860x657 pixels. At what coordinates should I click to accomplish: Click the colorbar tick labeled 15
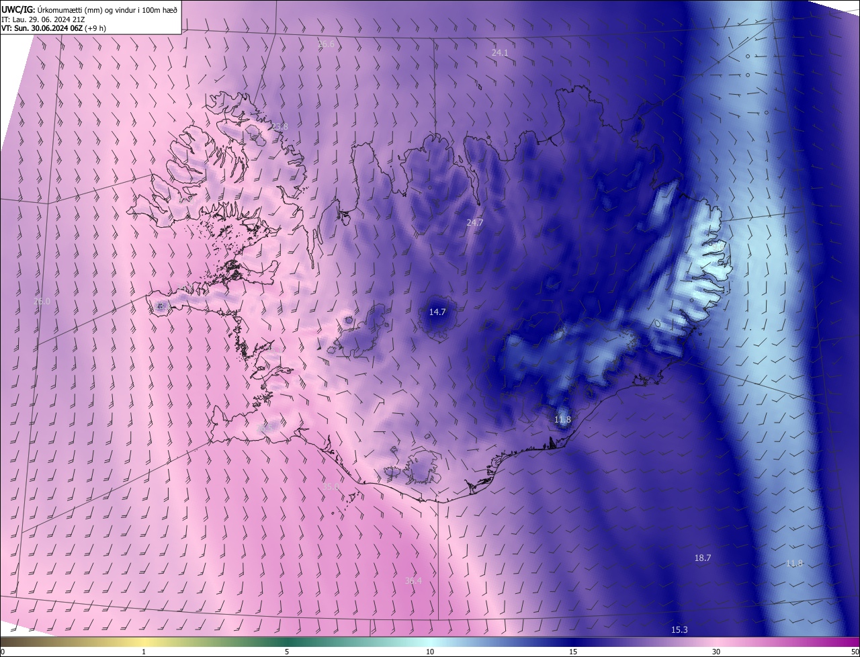[573, 652]
